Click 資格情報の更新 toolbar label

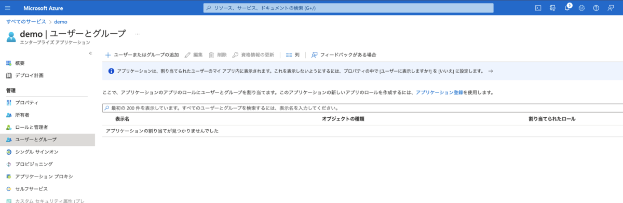click(258, 55)
